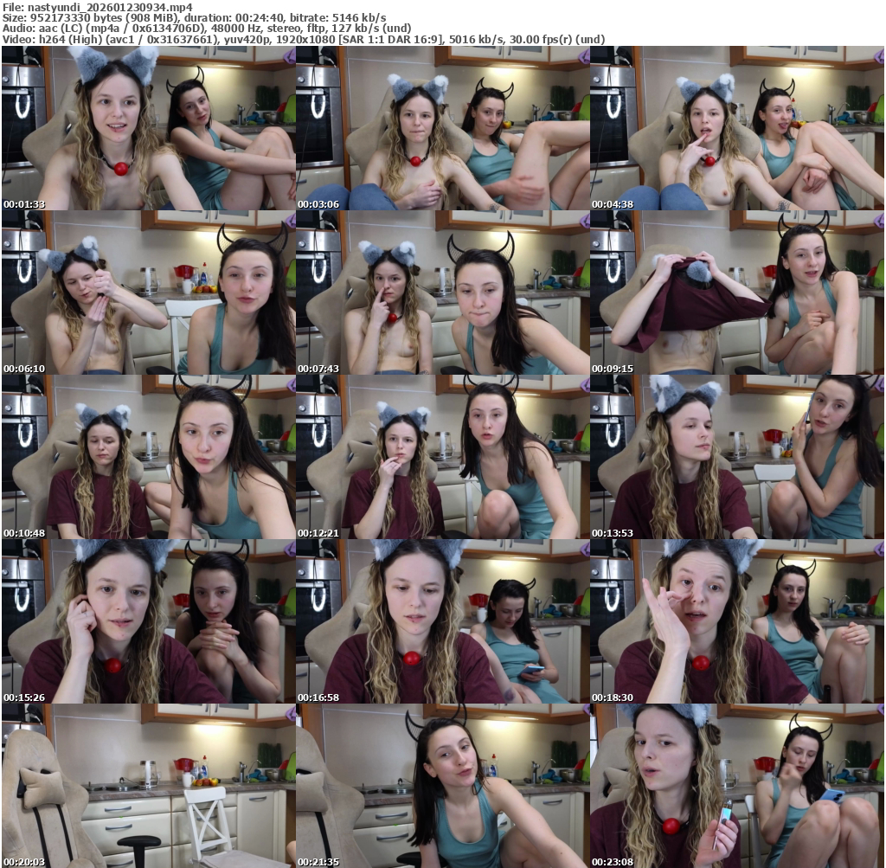Viewport: 886px width, 868px height.
Task: Open the empty-chair frame stamped 00:20:03
Action: (149, 786)
